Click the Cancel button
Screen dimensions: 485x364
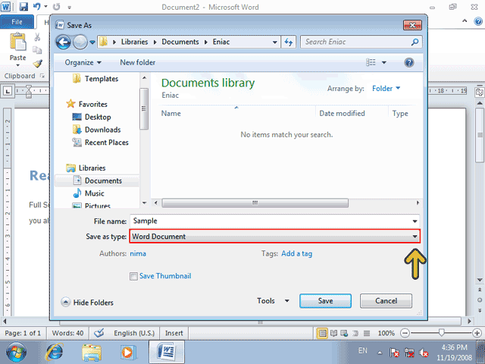coord(386,301)
